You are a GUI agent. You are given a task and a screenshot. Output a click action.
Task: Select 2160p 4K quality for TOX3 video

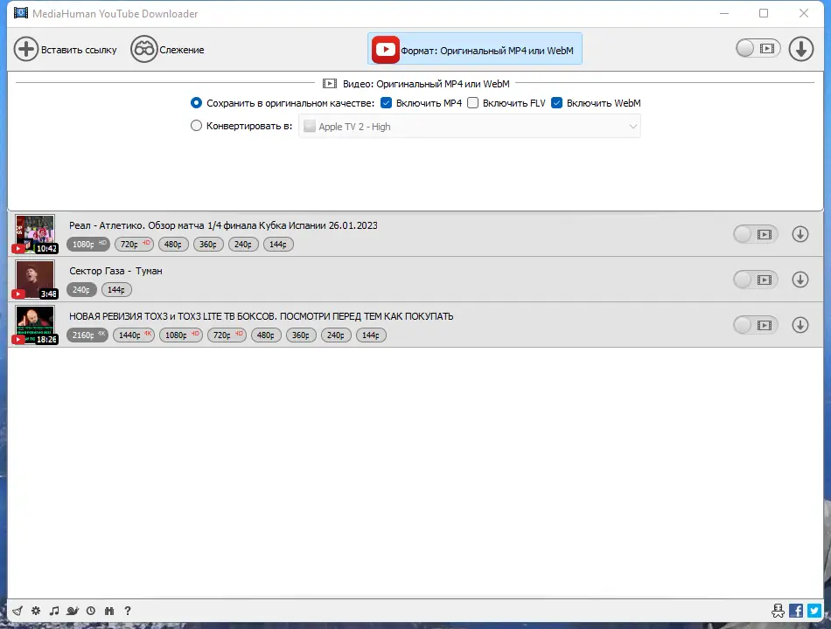tap(87, 335)
